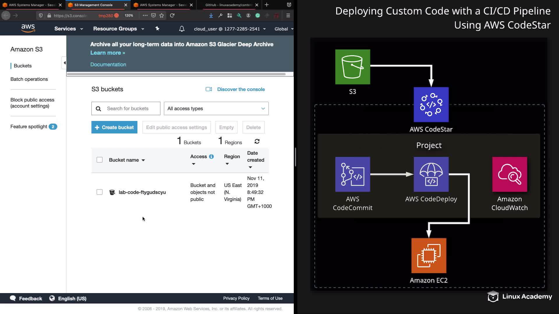Expand the Services menu
The width and height of the screenshot is (559, 314).
point(68,29)
